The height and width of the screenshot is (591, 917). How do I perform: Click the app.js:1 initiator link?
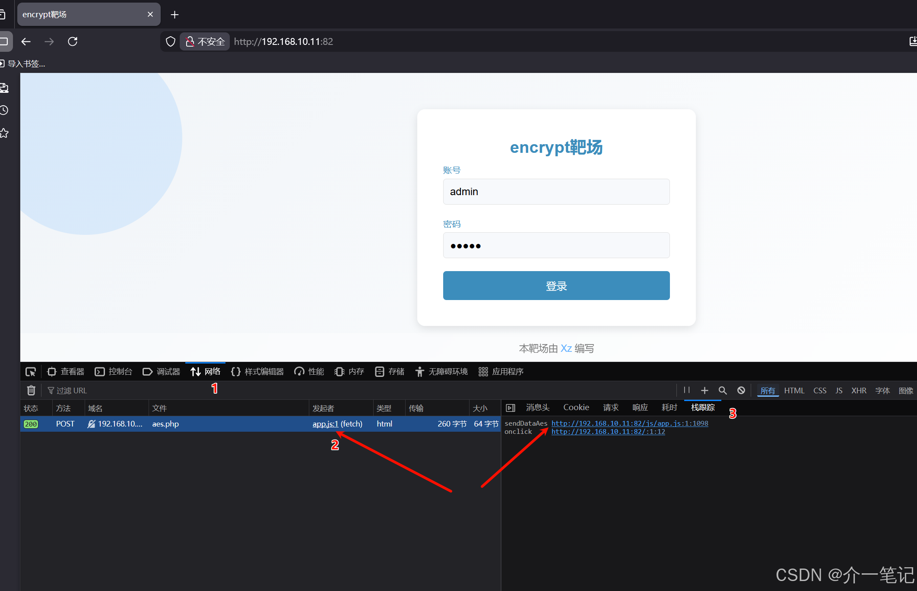(x=325, y=424)
